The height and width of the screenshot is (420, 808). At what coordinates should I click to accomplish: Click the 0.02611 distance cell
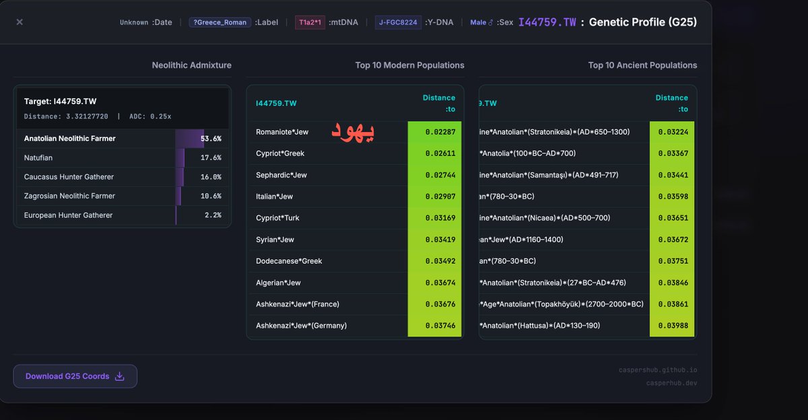pos(435,153)
